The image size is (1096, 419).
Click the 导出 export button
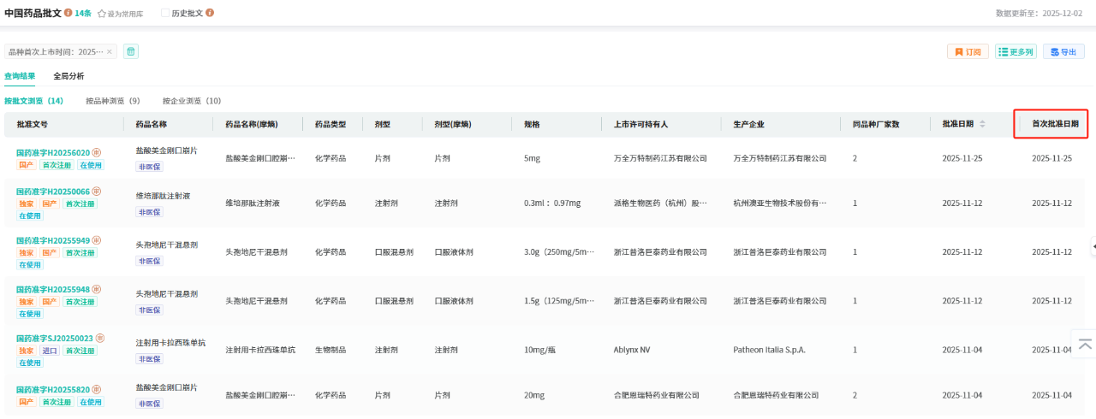coord(1063,52)
